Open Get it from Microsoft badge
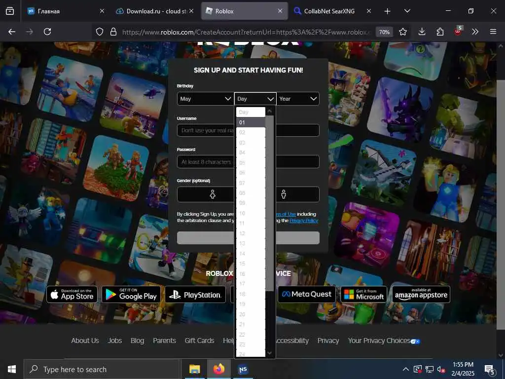Screen dimensions: 505x379 [363, 294]
